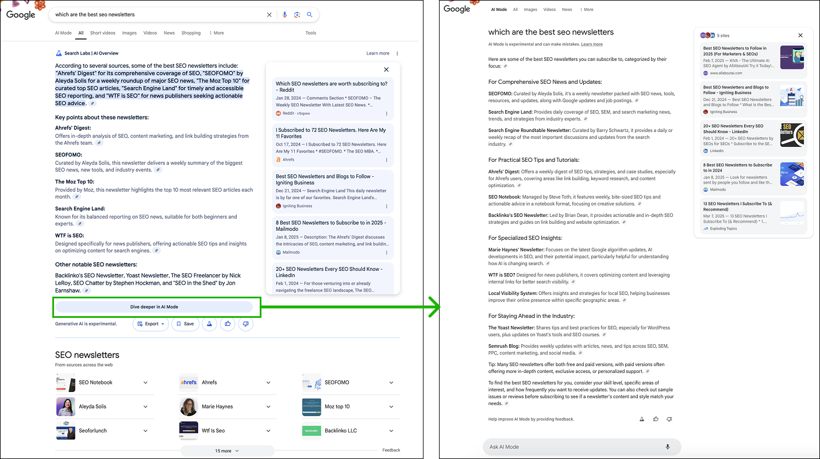Give thumbs up to the AI Overview
820x459 pixels.
[228, 324]
